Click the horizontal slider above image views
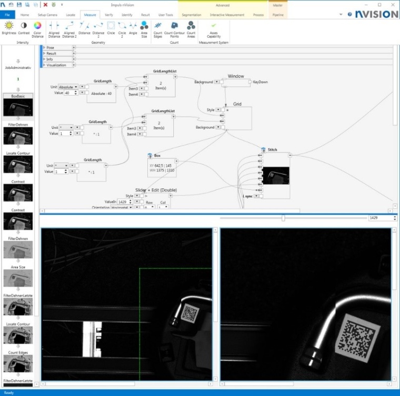400x396 pixels. pyautogui.click(x=283, y=217)
